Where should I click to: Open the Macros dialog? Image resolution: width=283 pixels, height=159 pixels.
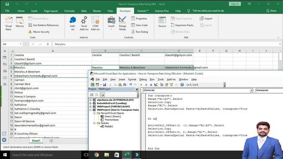[19, 22]
